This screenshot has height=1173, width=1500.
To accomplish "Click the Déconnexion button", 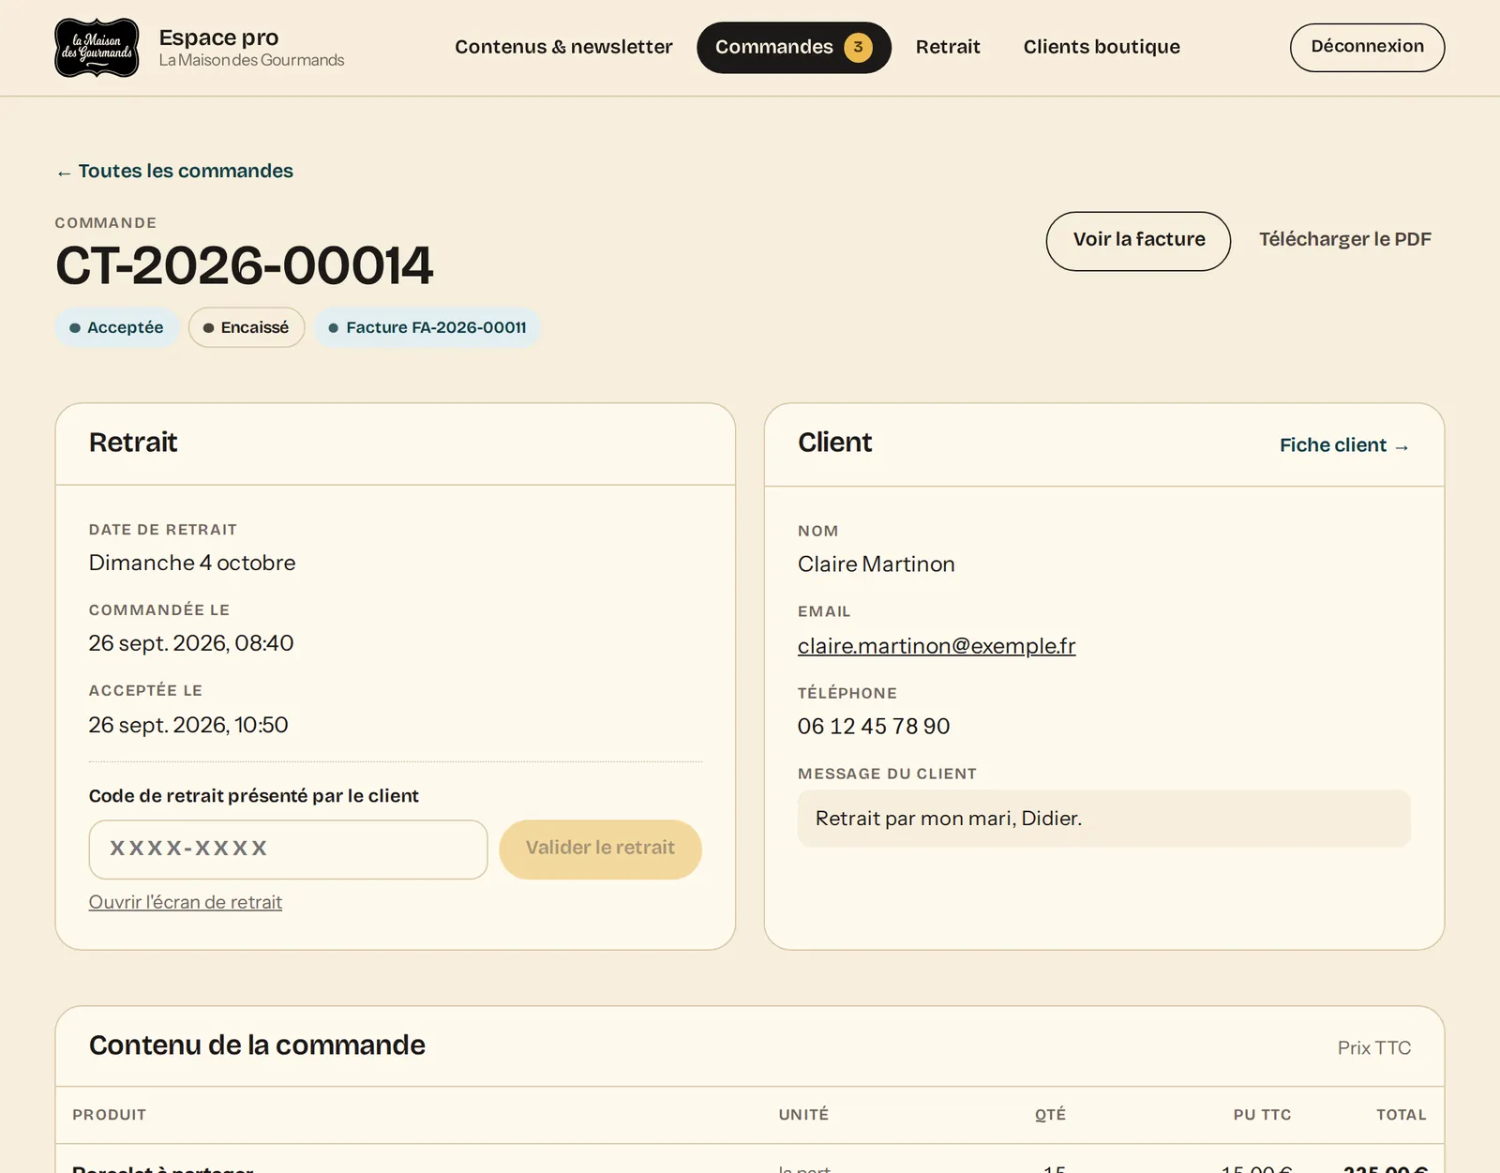I will tap(1367, 47).
